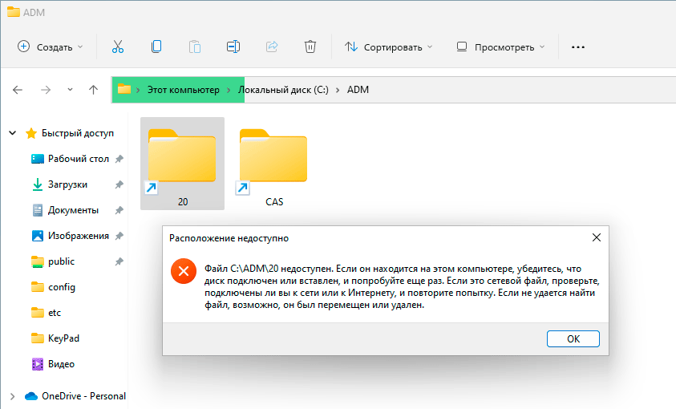The height and width of the screenshot is (409, 676).
Task: Click Быстрый доступ star item
Action: tap(70, 133)
